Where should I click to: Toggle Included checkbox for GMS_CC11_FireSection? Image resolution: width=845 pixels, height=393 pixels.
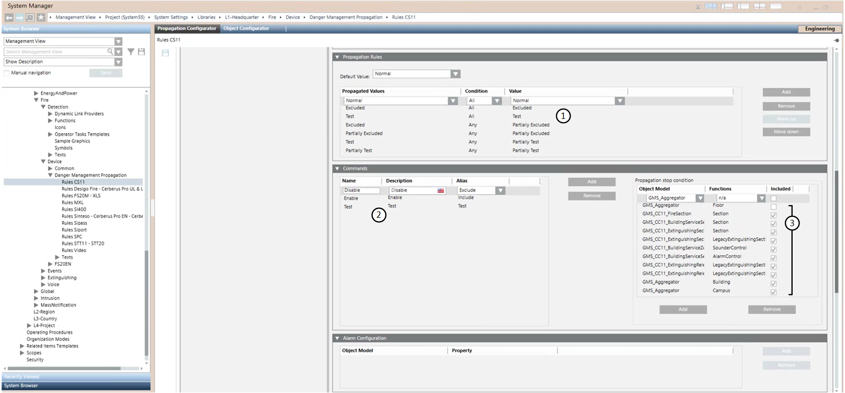tap(773, 215)
